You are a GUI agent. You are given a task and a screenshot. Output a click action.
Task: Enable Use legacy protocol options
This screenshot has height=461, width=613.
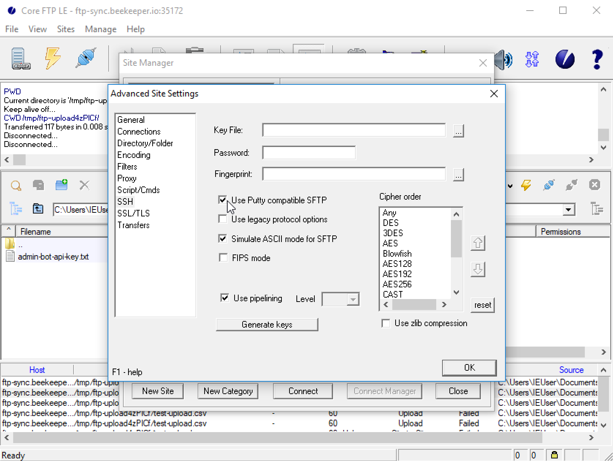tap(223, 219)
